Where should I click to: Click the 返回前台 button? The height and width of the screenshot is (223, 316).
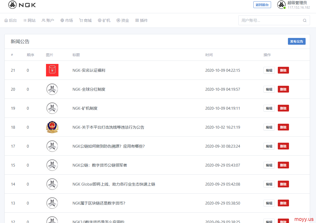point(262,5)
